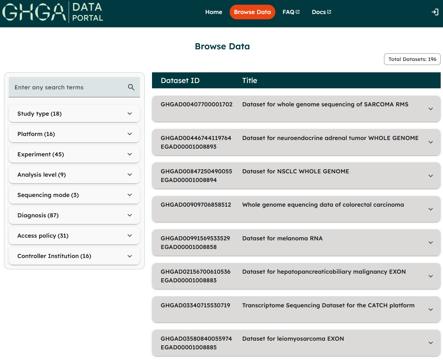
Task: Expand NSCLC WHOLE GENOME dataset chevron
Action: [x=431, y=176]
